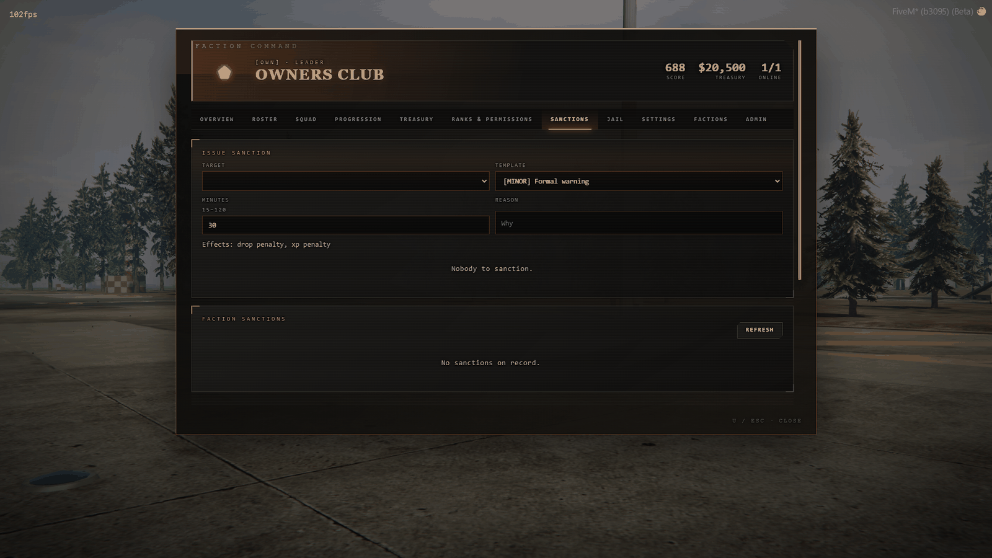Image resolution: width=992 pixels, height=558 pixels.
Task: Click the 'Nobody to sanction.' message
Action: click(x=492, y=268)
